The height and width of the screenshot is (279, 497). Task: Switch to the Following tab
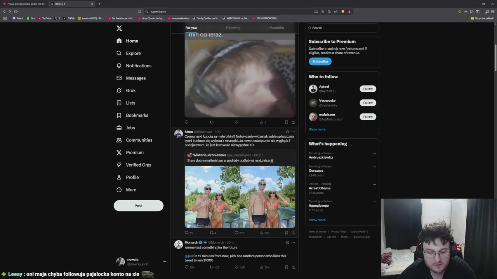pyautogui.click(x=233, y=28)
